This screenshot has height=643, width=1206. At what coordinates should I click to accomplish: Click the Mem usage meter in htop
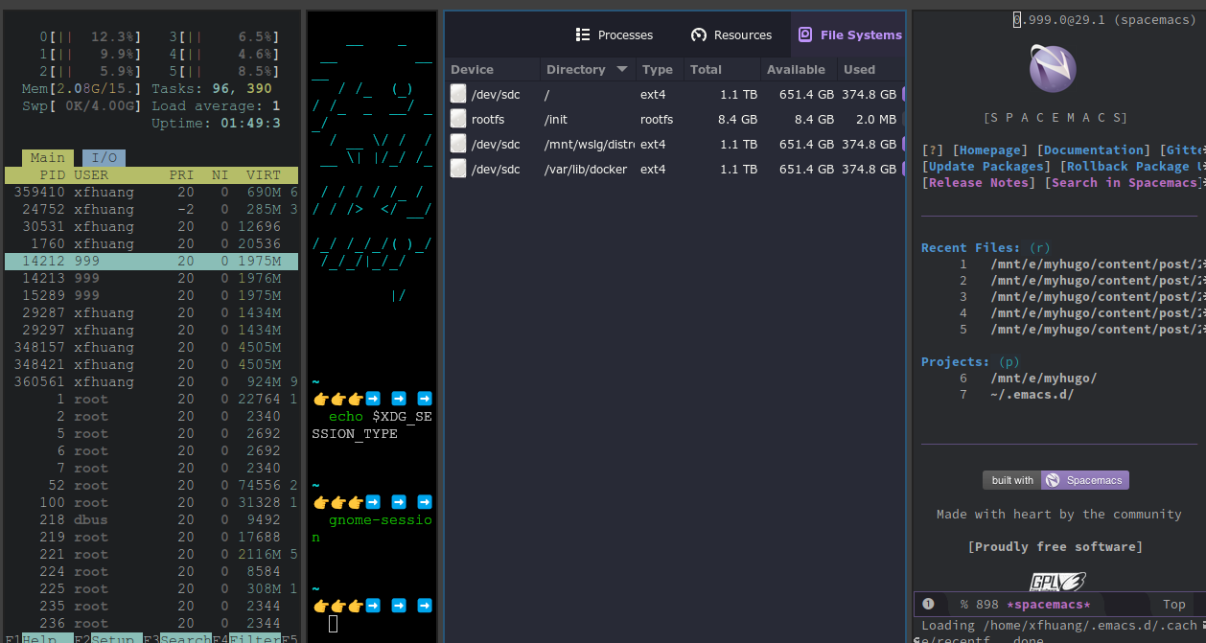tap(83, 89)
